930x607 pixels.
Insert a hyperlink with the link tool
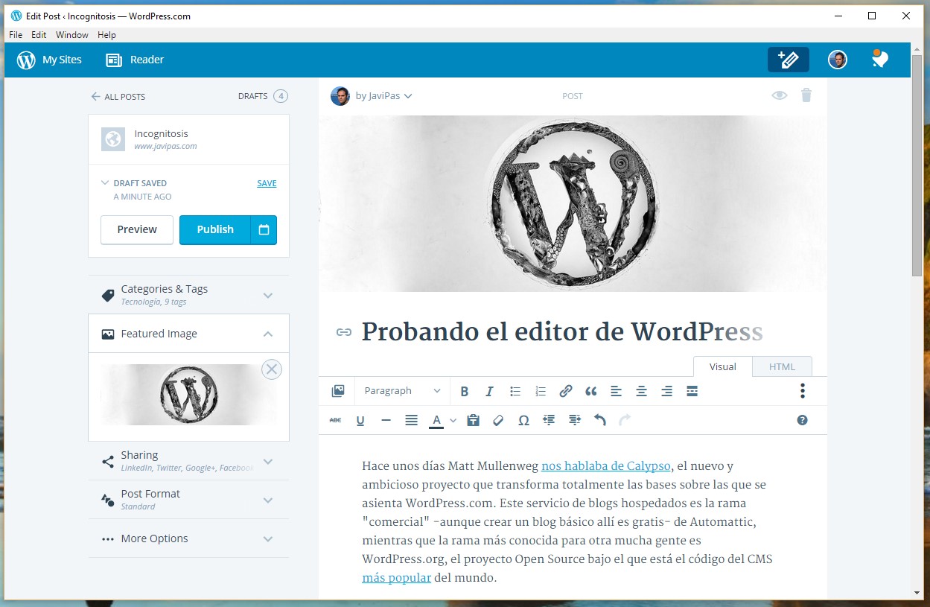(x=566, y=391)
